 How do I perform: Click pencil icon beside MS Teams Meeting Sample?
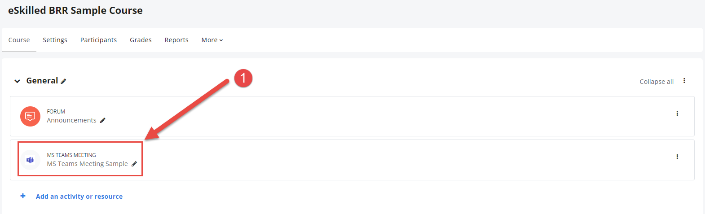134,164
